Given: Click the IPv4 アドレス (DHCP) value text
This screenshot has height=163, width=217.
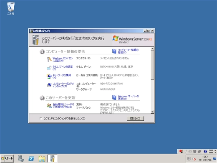Looking at the screenshot, I should pyautogui.click(x=119, y=76).
